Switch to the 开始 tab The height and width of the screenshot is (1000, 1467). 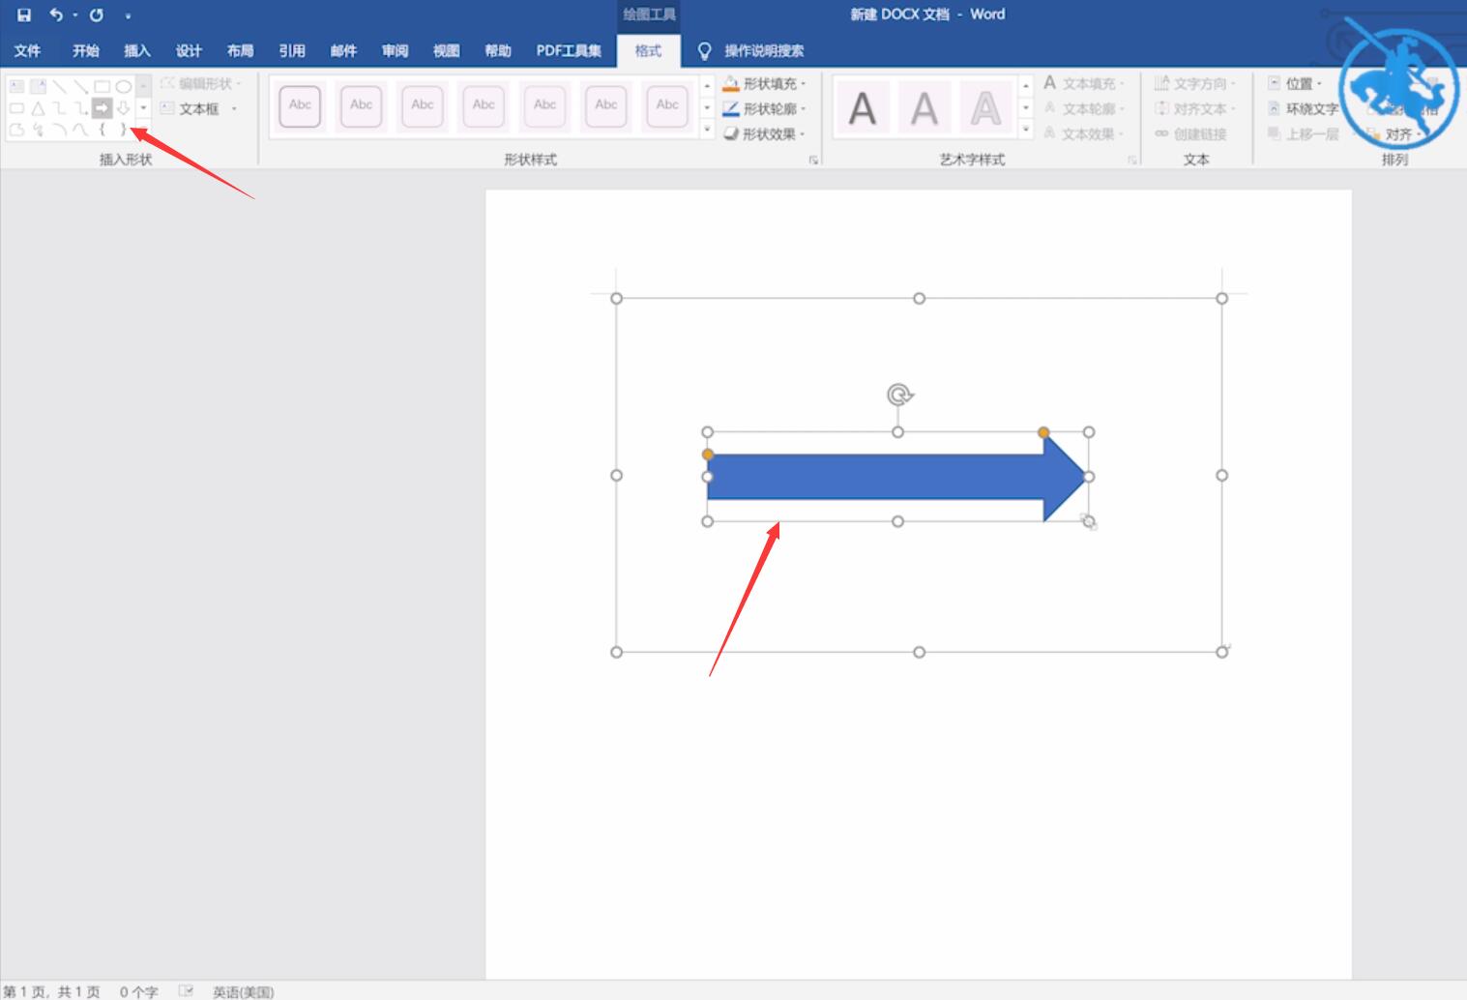(x=85, y=50)
